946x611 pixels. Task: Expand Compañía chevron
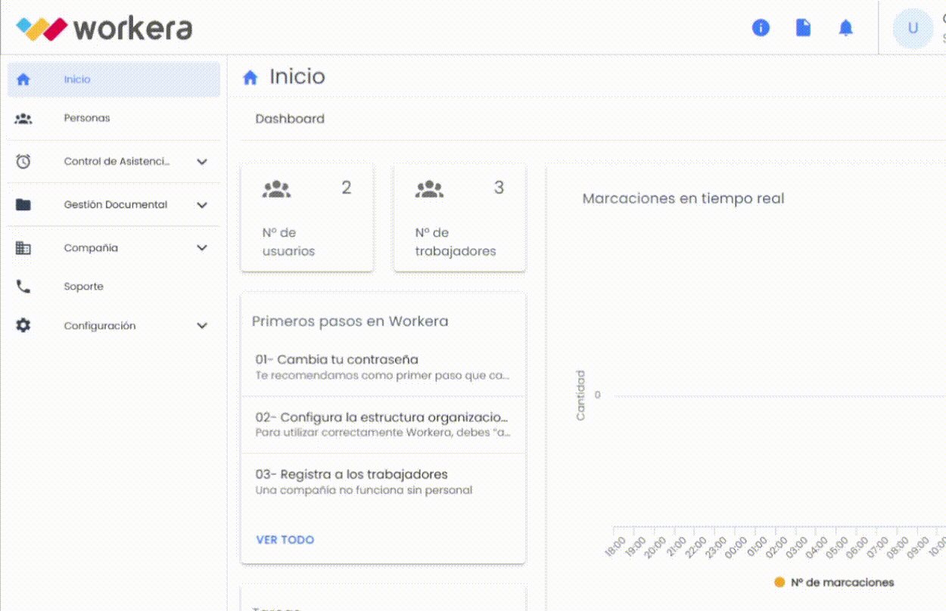tap(202, 247)
